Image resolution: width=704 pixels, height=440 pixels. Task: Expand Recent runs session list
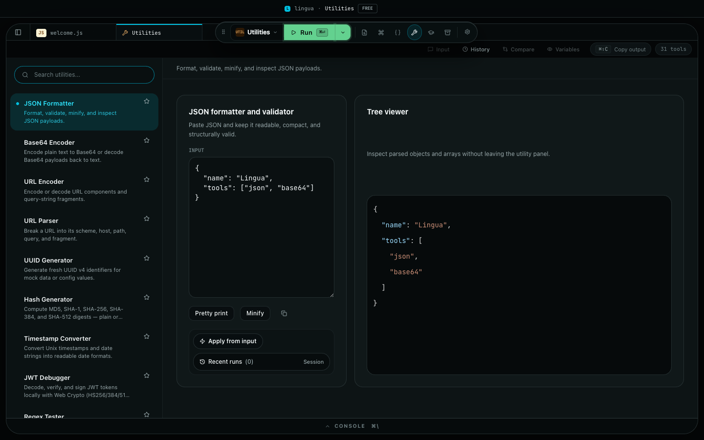point(262,362)
